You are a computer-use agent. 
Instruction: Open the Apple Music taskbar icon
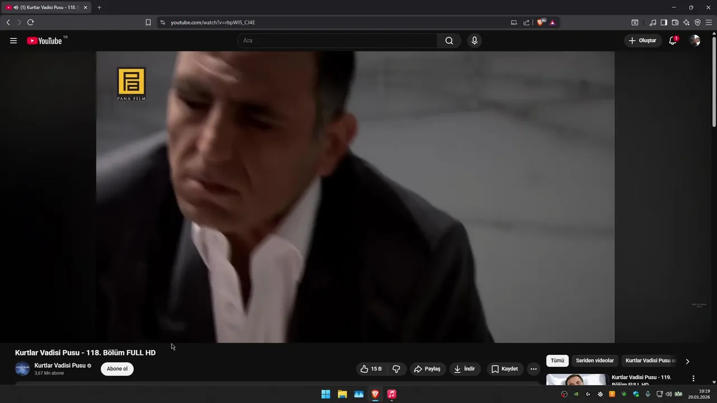tap(392, 394)
